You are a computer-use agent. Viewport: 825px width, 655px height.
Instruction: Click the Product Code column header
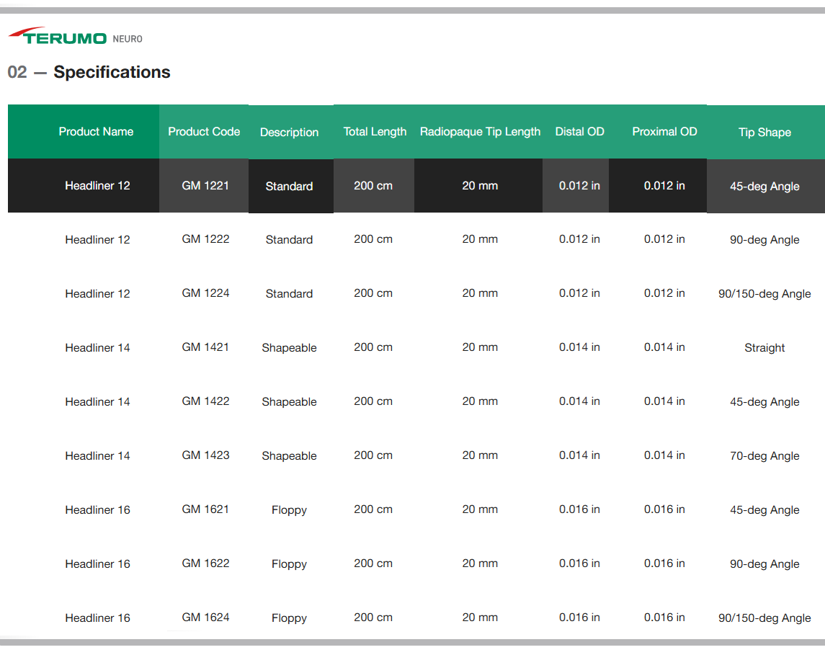click(204, 132)
